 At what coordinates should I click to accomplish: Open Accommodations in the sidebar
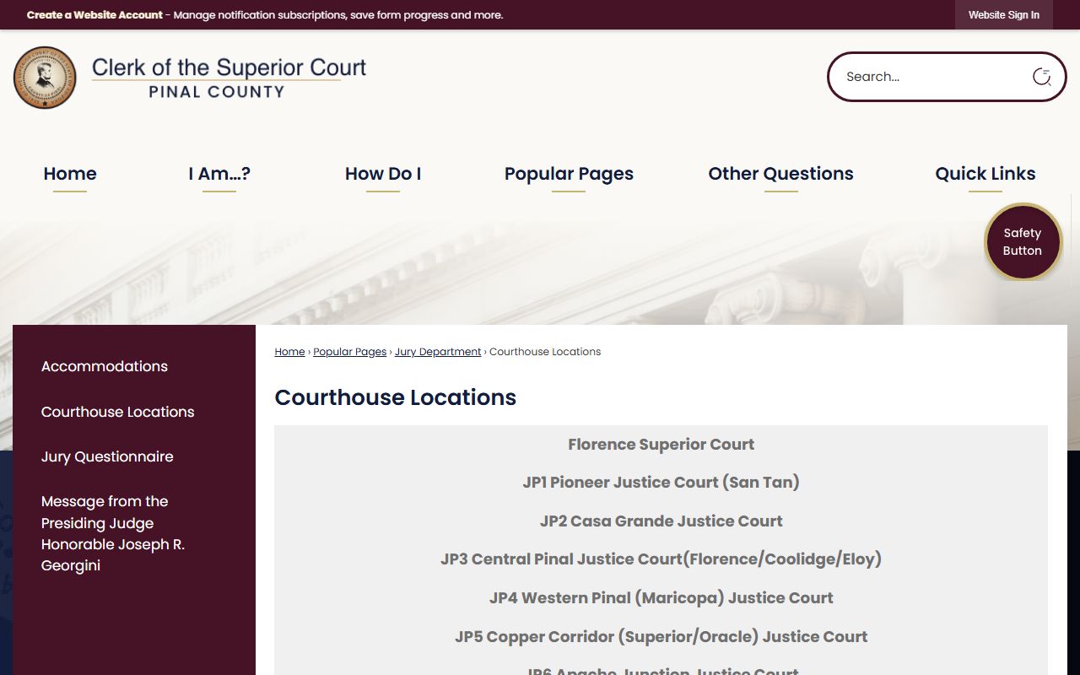(105, 366)
